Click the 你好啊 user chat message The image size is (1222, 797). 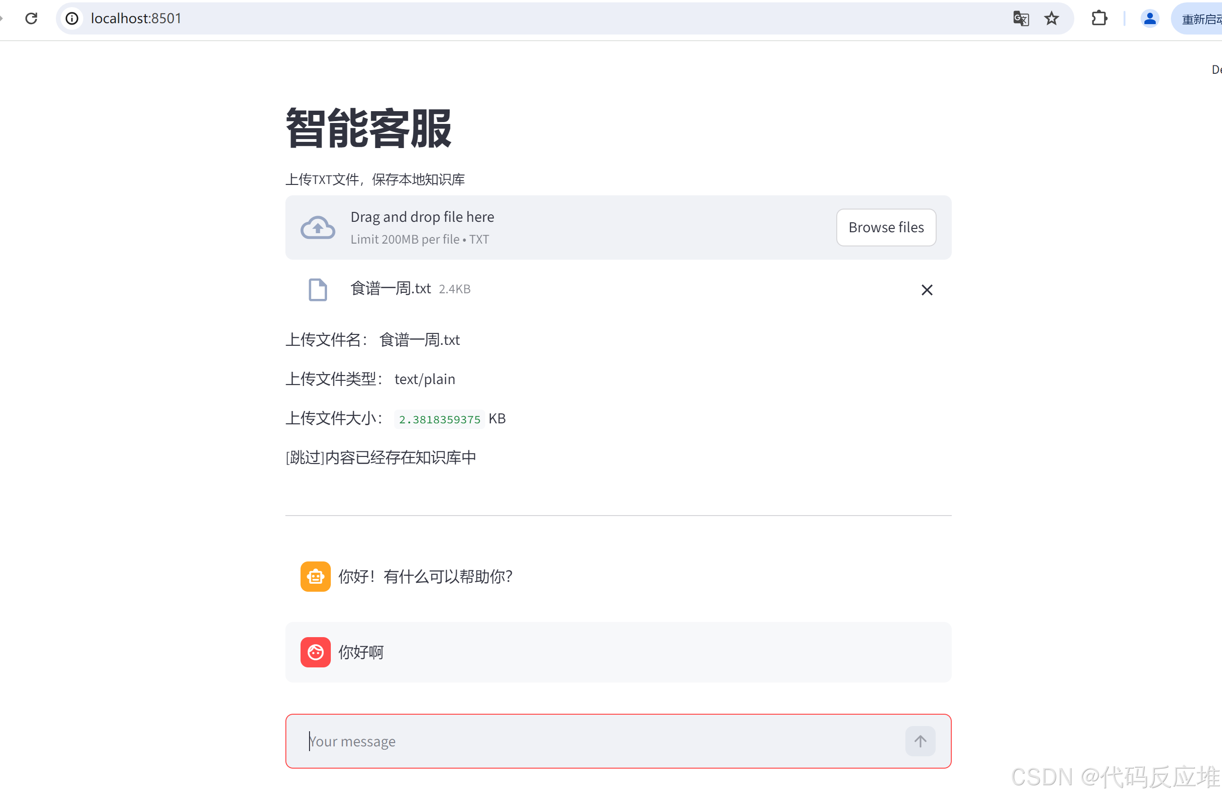pos(361,652)
